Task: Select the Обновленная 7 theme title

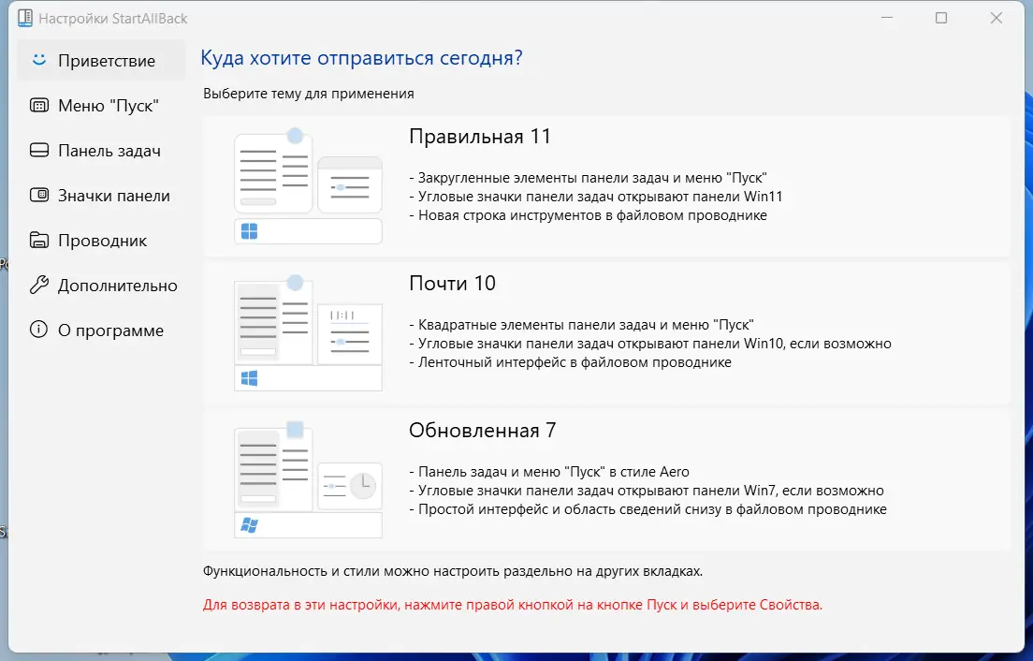Action: tap(482, 431)
